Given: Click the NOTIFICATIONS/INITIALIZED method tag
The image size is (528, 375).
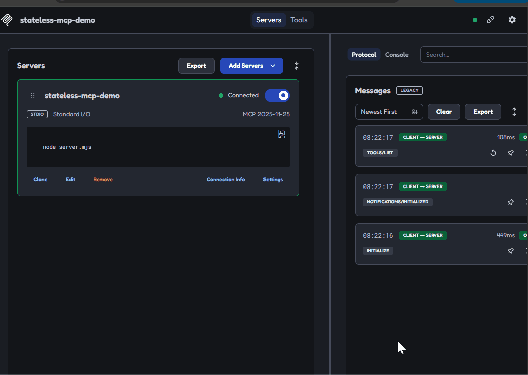Looking at the screenshot, I should tap(398, 202).
